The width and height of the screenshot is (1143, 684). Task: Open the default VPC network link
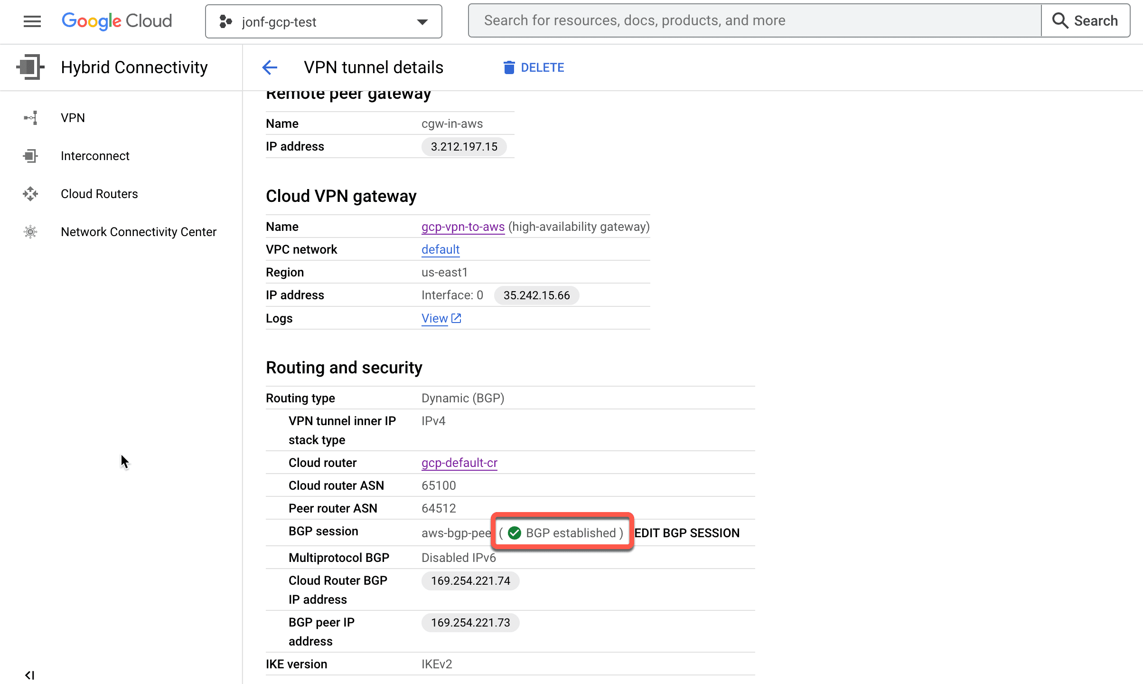coord(440,249)
